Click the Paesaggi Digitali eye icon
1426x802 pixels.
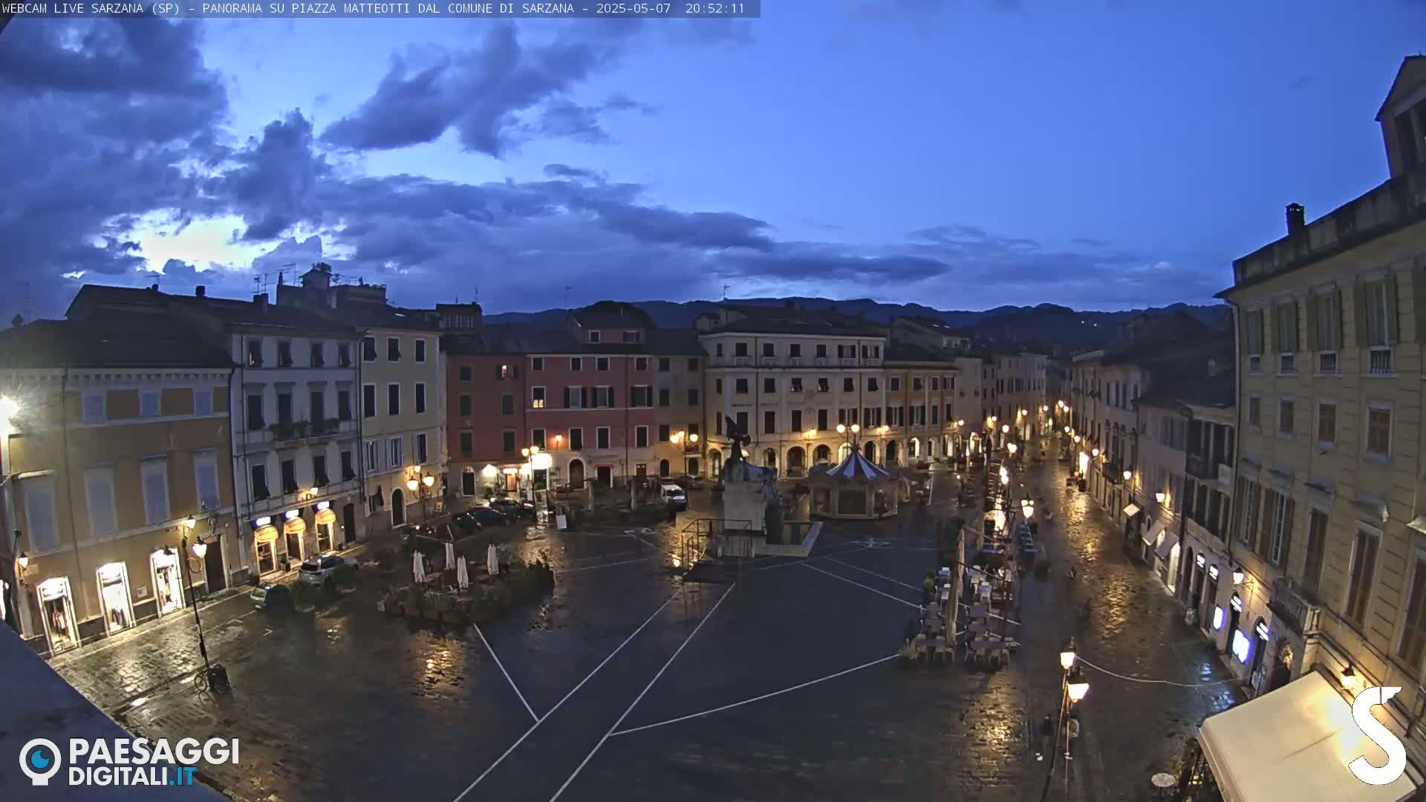click(40, 761)
